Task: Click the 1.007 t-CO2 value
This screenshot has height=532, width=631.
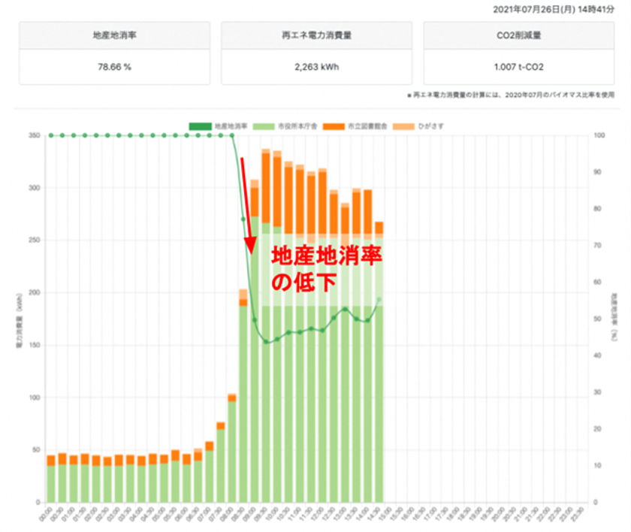Action: [519, 67]
